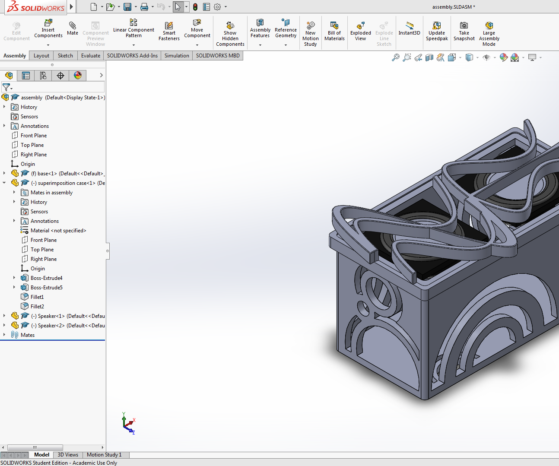Open the Section View tool
The height and width of the screenshot is (466, 559).
coord(429,57)
